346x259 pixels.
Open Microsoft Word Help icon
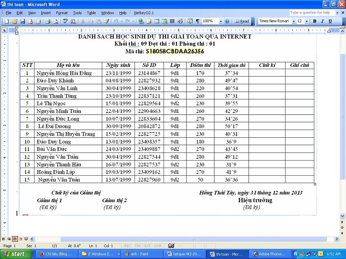click(227, 21)
